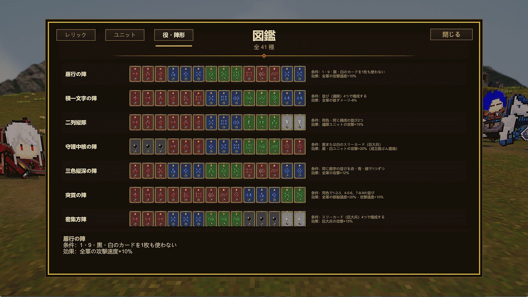Choose the blue 4 card in 突貫の陣 row
The height and width of the screenshot is (297, 528).
coord(274,195)
